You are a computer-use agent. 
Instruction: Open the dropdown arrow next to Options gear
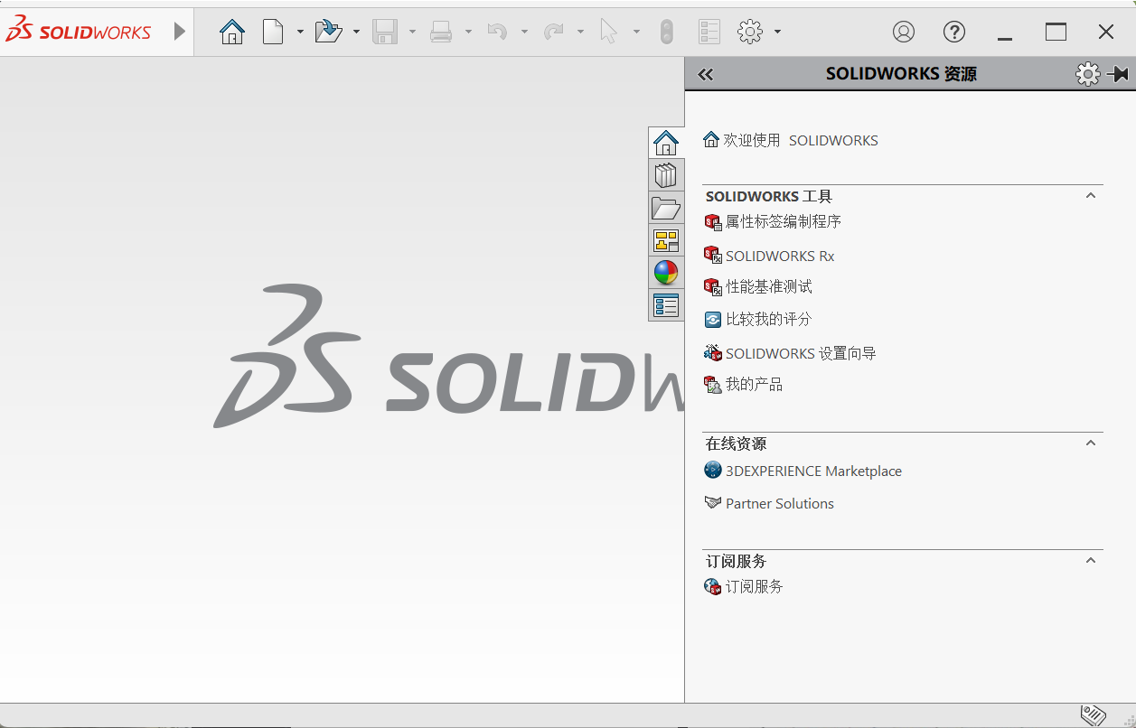click(777, 33)
